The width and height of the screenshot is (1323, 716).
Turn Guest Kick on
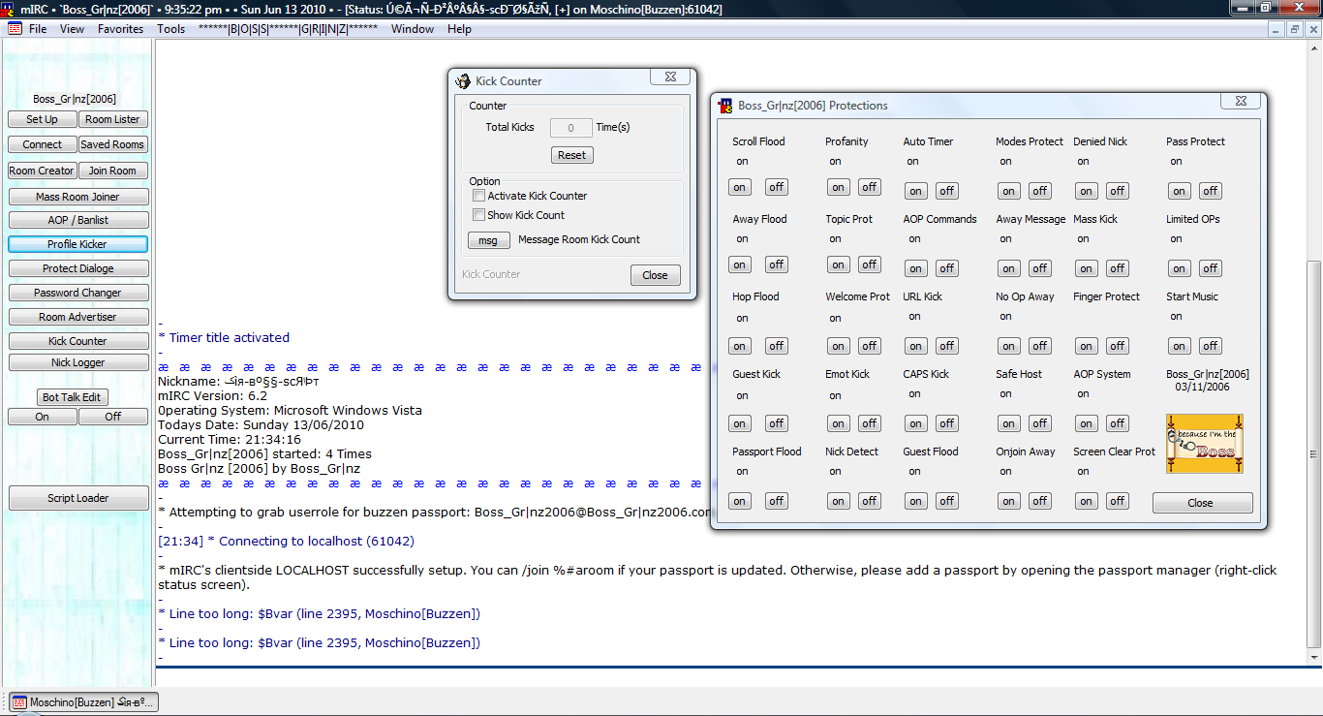point(740,423)
